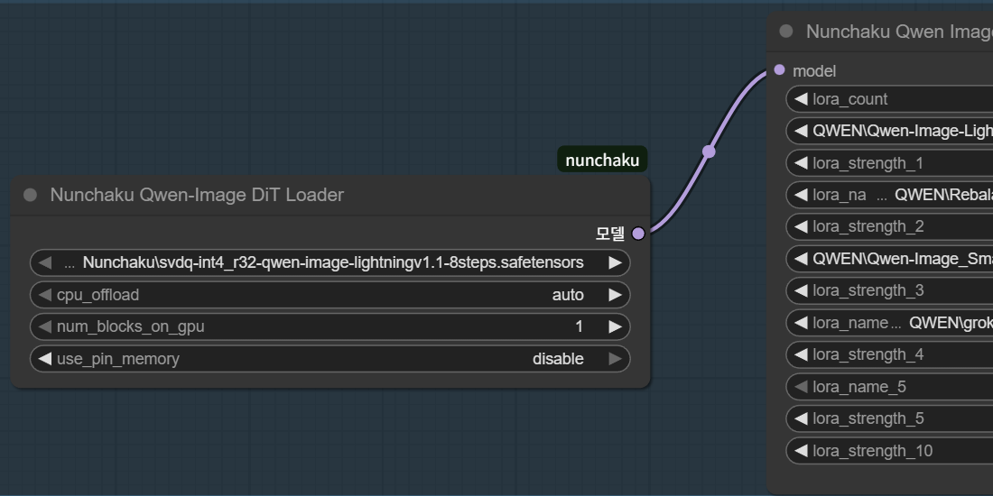The width and height of the screenshot is (993, 496).
Task: Click left arrow of QWEN\Rebala lora selector
Action: (801, 195)
